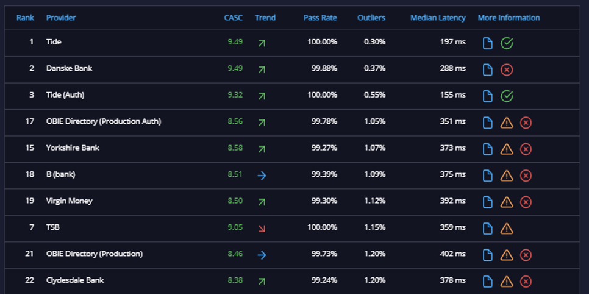This screenshot has width=589, height=295.
Task: Click the More Information column header
Action: click(509, 18)
